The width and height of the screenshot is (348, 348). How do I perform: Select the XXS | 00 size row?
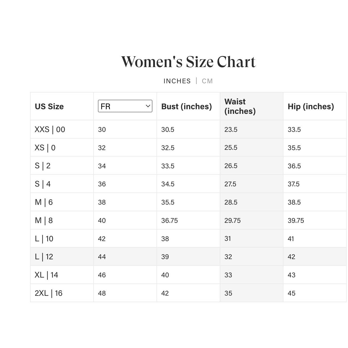pos(188,129)
